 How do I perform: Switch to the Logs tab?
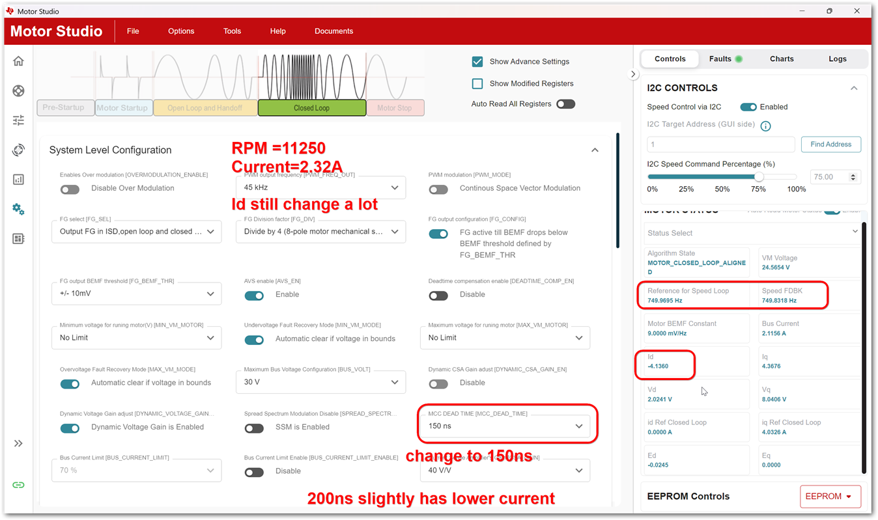pos(838,59)
